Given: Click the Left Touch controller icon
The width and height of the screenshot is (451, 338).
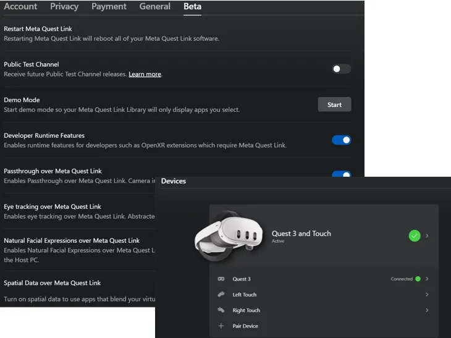Looking at the screenshot, I should coord(221,295).
